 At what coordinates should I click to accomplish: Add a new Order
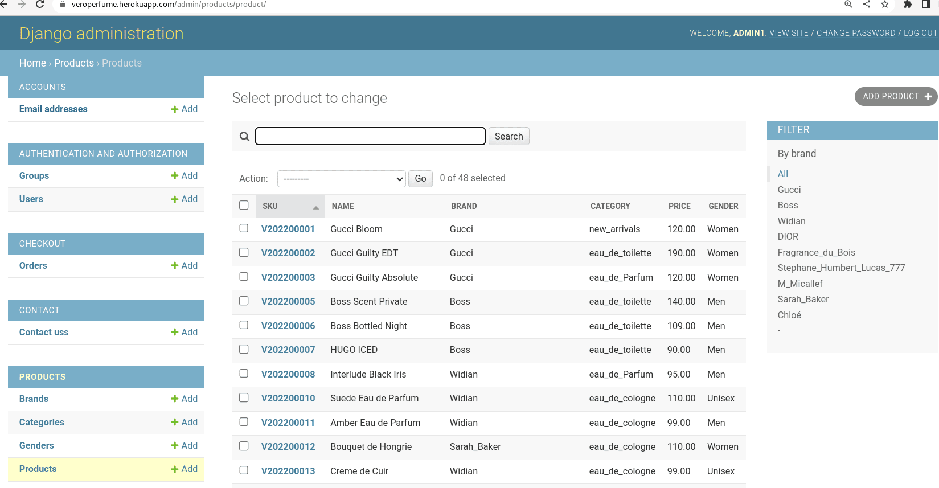[184, 266]
